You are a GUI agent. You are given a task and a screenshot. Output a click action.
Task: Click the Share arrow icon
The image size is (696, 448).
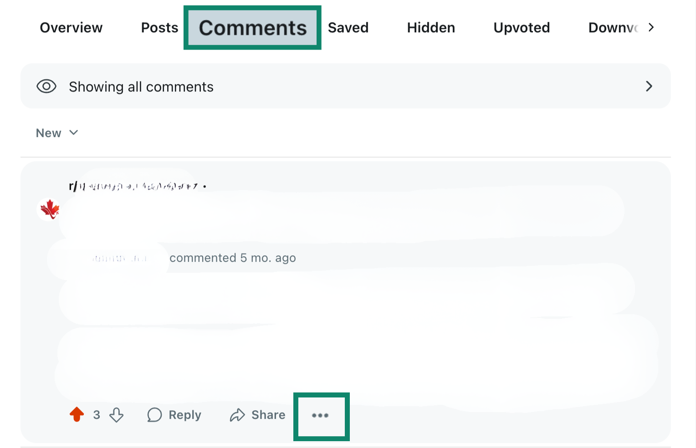point(237,415)
